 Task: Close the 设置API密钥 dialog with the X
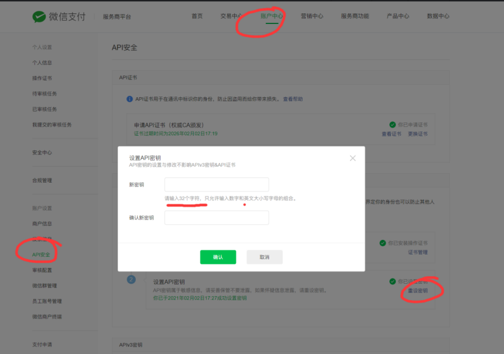352,158
